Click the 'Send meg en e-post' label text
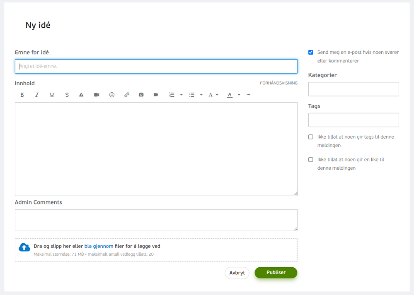 [358, 57]
